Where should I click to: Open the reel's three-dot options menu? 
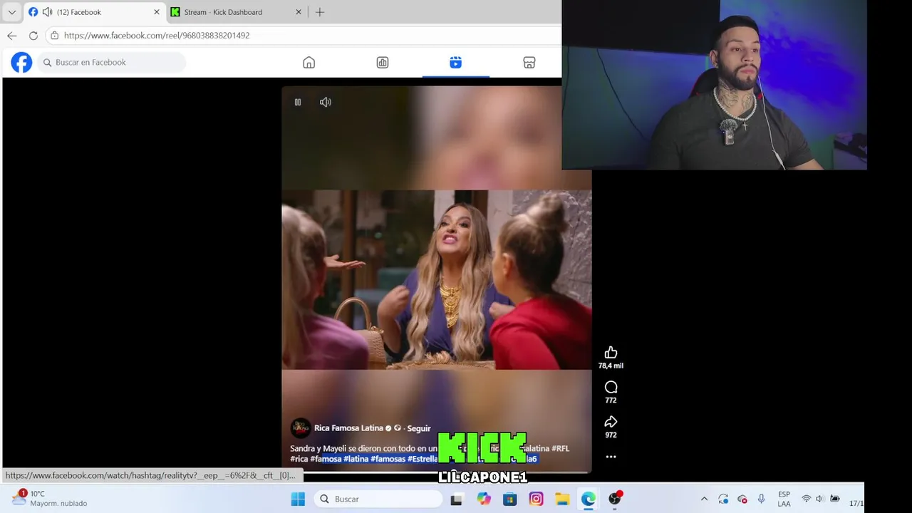(x=611, y=457)
